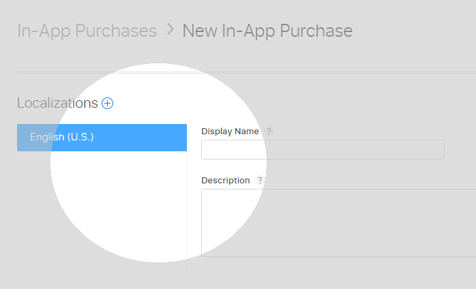The height and width of the screenshot is (289, 476).
Task: Click the Description field label
Action: pyautogui.click(x=225, y=181)
